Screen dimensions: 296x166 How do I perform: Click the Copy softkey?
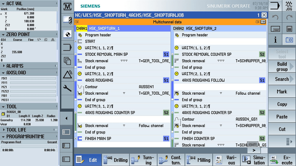(x=282, y=104)
